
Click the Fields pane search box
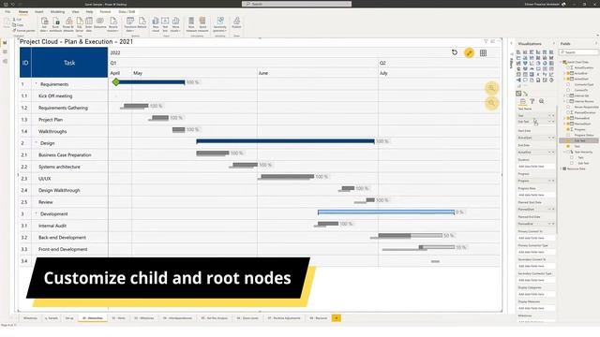pos(579,52)
